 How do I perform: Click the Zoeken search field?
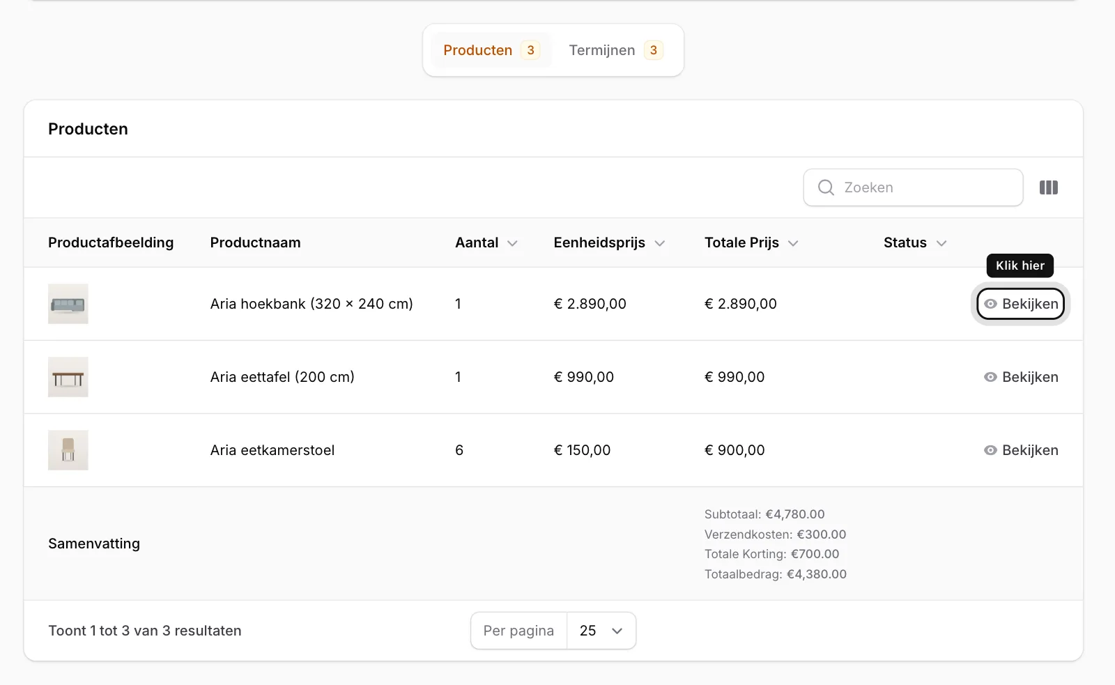tap(913, 187)
